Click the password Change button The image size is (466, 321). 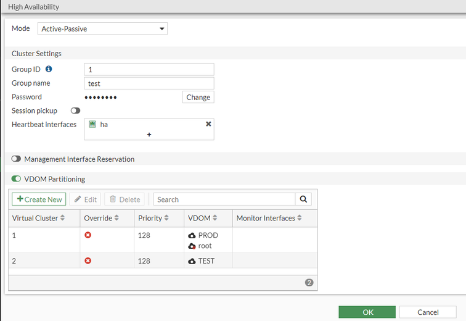pos(198,97)
